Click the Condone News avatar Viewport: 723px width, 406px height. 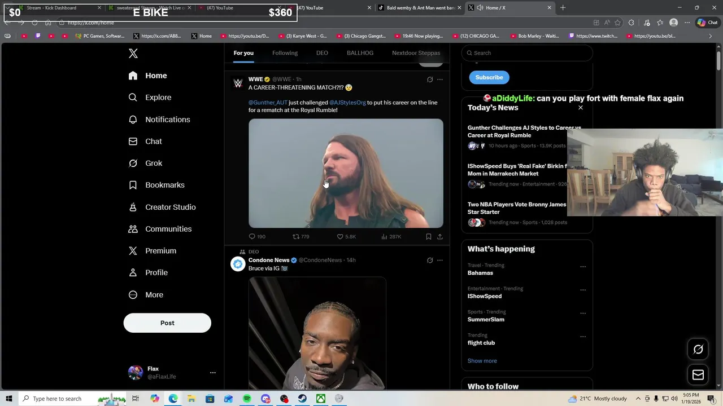tap(238, 264)
